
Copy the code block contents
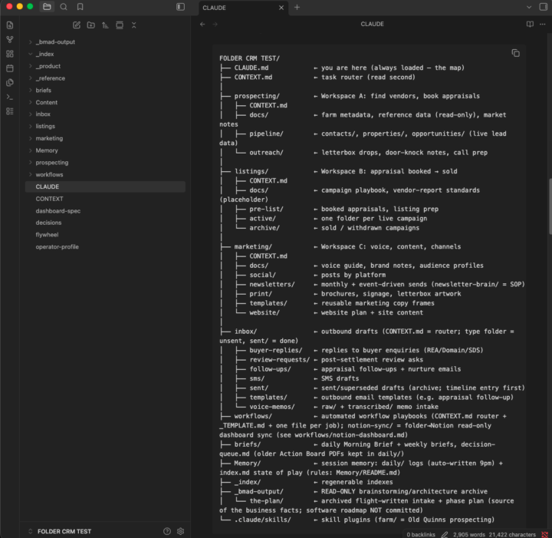tap(515, 53)
